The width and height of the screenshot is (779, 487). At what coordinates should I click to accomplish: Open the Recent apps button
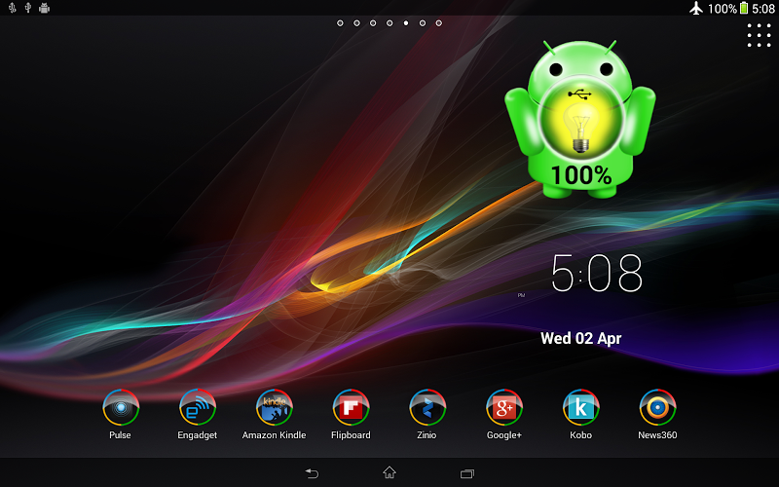point(467,473)
